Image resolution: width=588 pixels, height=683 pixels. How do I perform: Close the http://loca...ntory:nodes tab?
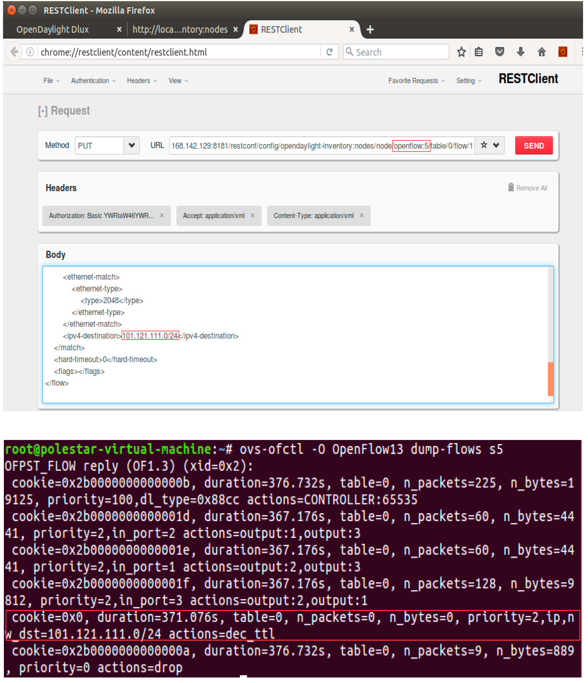235,30
